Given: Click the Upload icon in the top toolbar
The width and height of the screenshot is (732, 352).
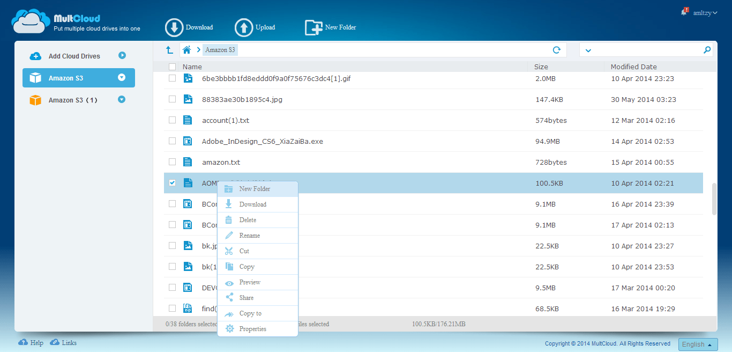Looking at the screenshot, I should tap(244, 27).
